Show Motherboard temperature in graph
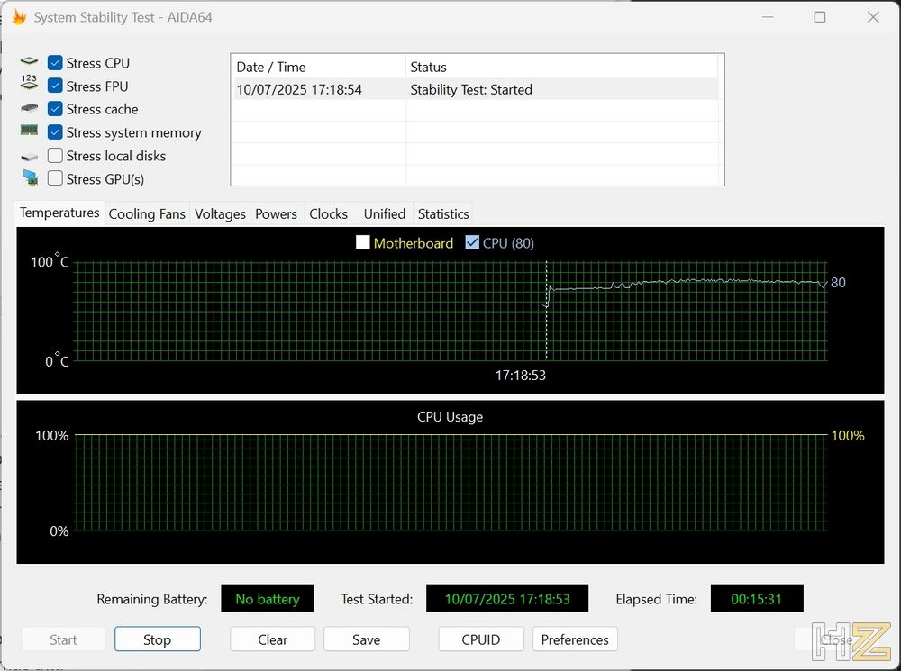This screenshot has width=901, height=671. pyautogui.click(x=362, y=242)
